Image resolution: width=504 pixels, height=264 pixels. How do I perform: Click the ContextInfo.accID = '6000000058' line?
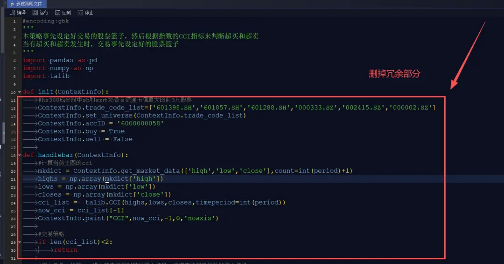(x=101, y=123)
